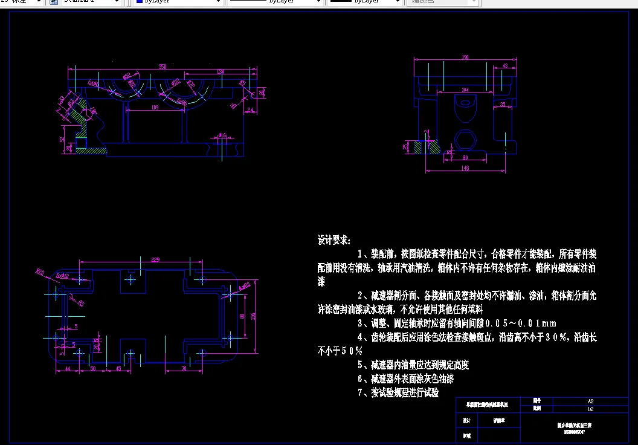
Task: Select the φ16 hole dimension label
Action: point(222,135)
